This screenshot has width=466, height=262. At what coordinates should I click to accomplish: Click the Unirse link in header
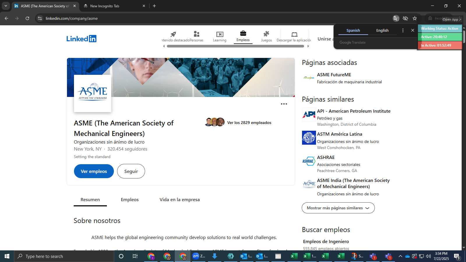(325, 39)
